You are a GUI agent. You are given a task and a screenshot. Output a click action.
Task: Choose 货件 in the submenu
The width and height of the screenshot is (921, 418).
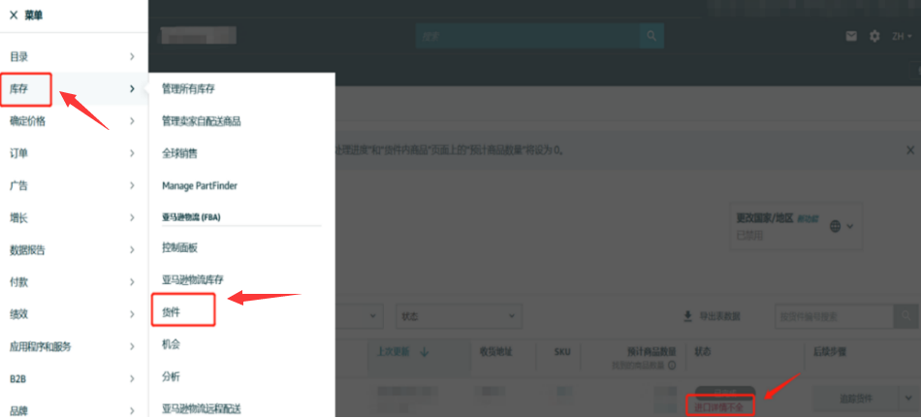172,312
